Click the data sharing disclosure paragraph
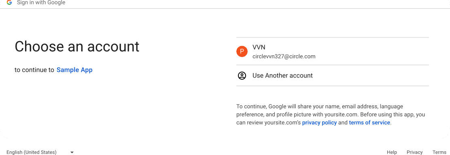 [x=331, y=115]
